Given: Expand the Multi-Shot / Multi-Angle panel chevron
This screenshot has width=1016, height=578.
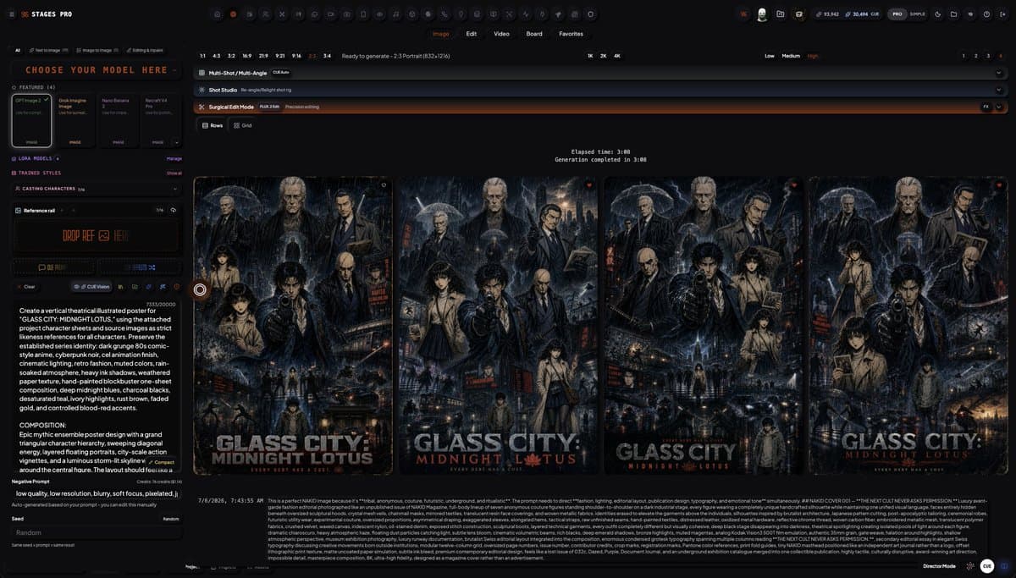Looking at the screenshot, I should point(999,73).
